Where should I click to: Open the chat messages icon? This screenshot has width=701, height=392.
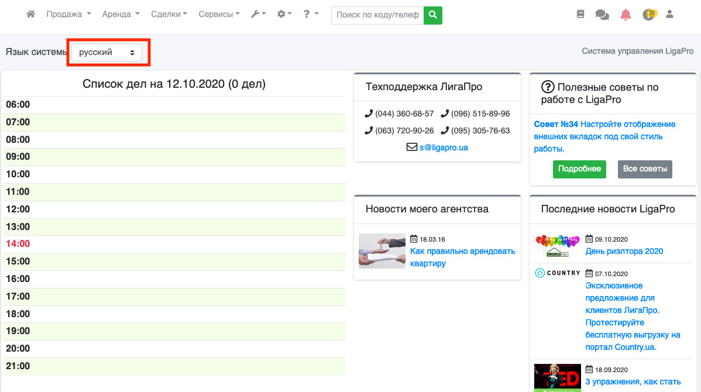click(x=602, y=15)
